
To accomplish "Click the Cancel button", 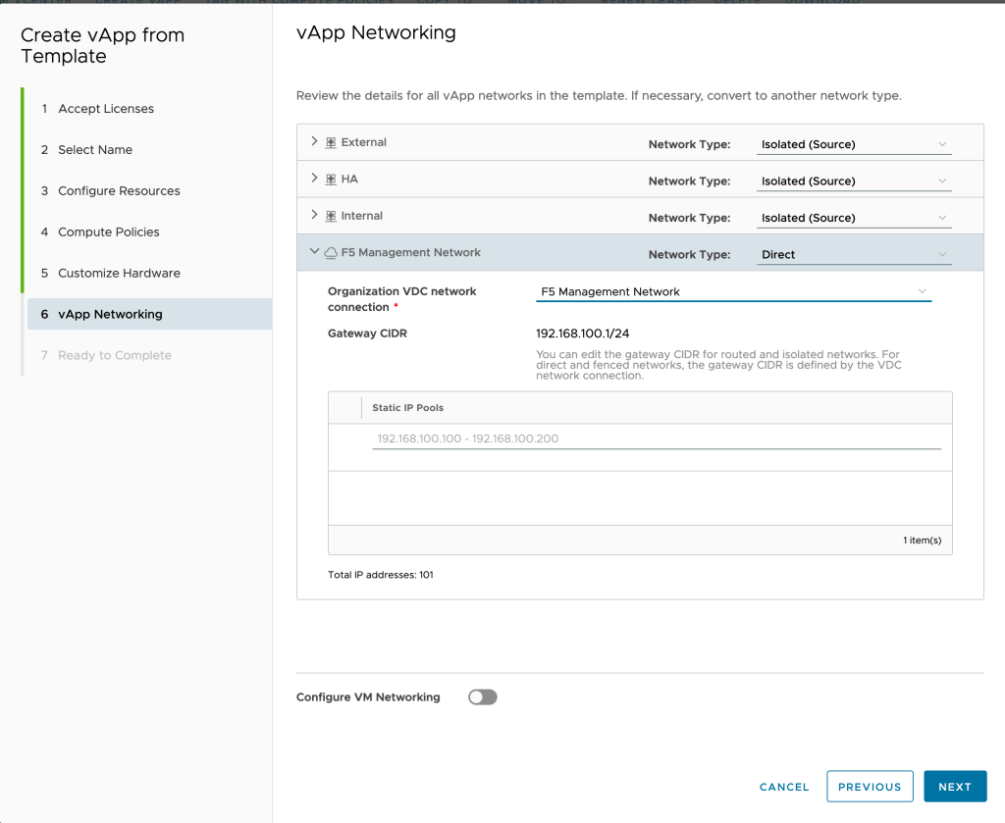I will pyautogui.click(x=784, y=787).
